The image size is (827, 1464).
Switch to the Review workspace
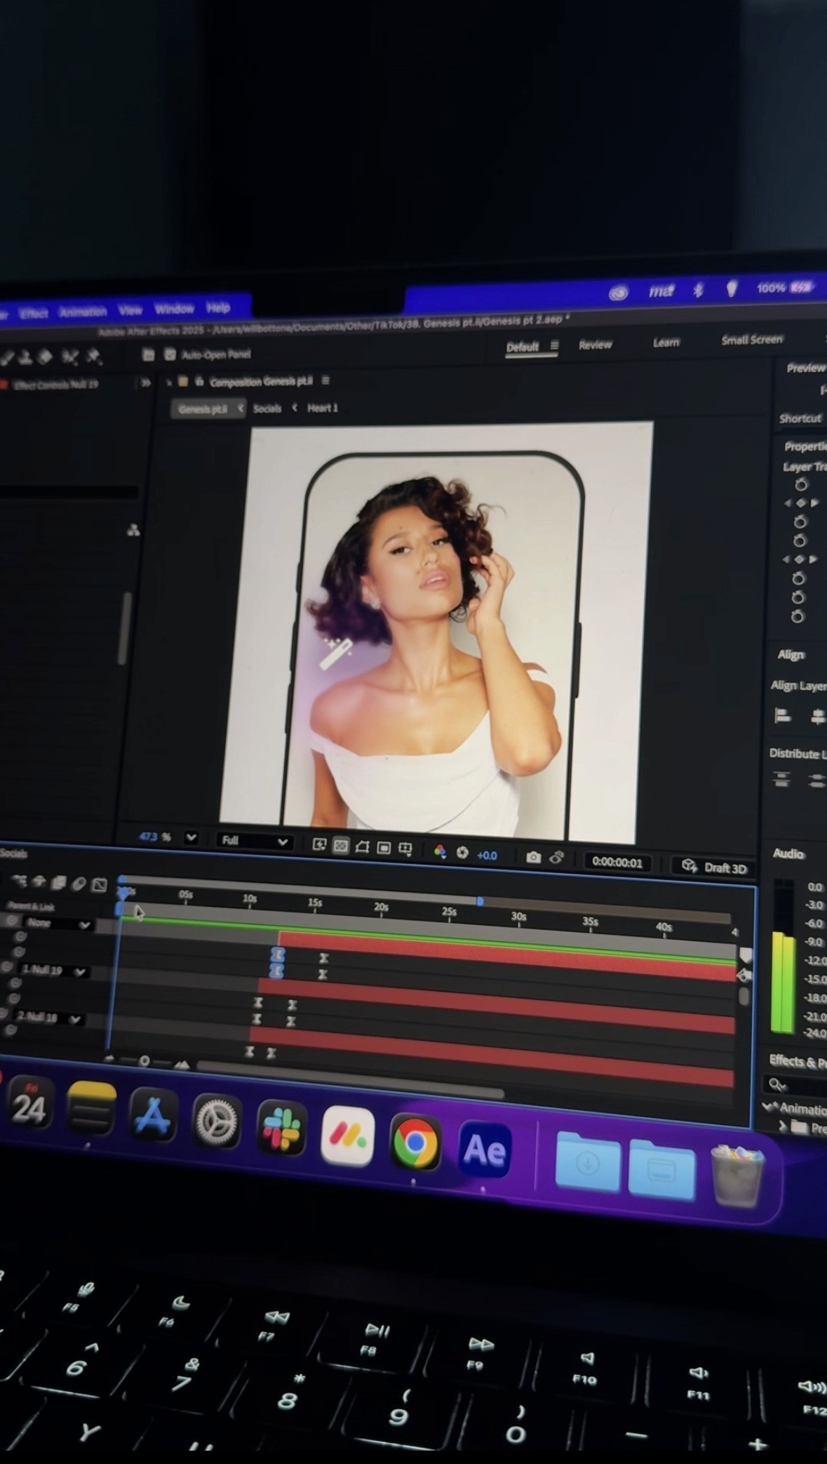pyautogui.click(x=595, y=345)
